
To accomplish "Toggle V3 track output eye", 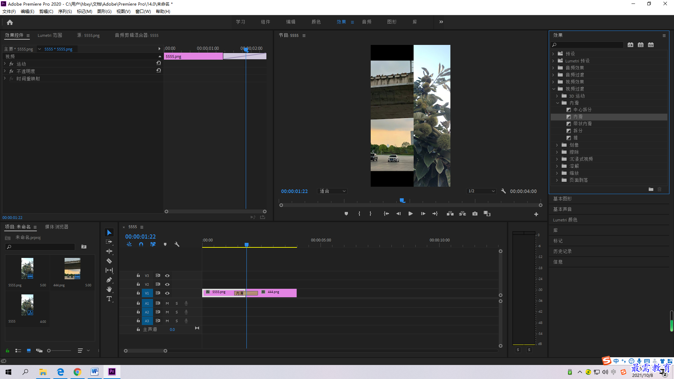I will coord(167,275).
